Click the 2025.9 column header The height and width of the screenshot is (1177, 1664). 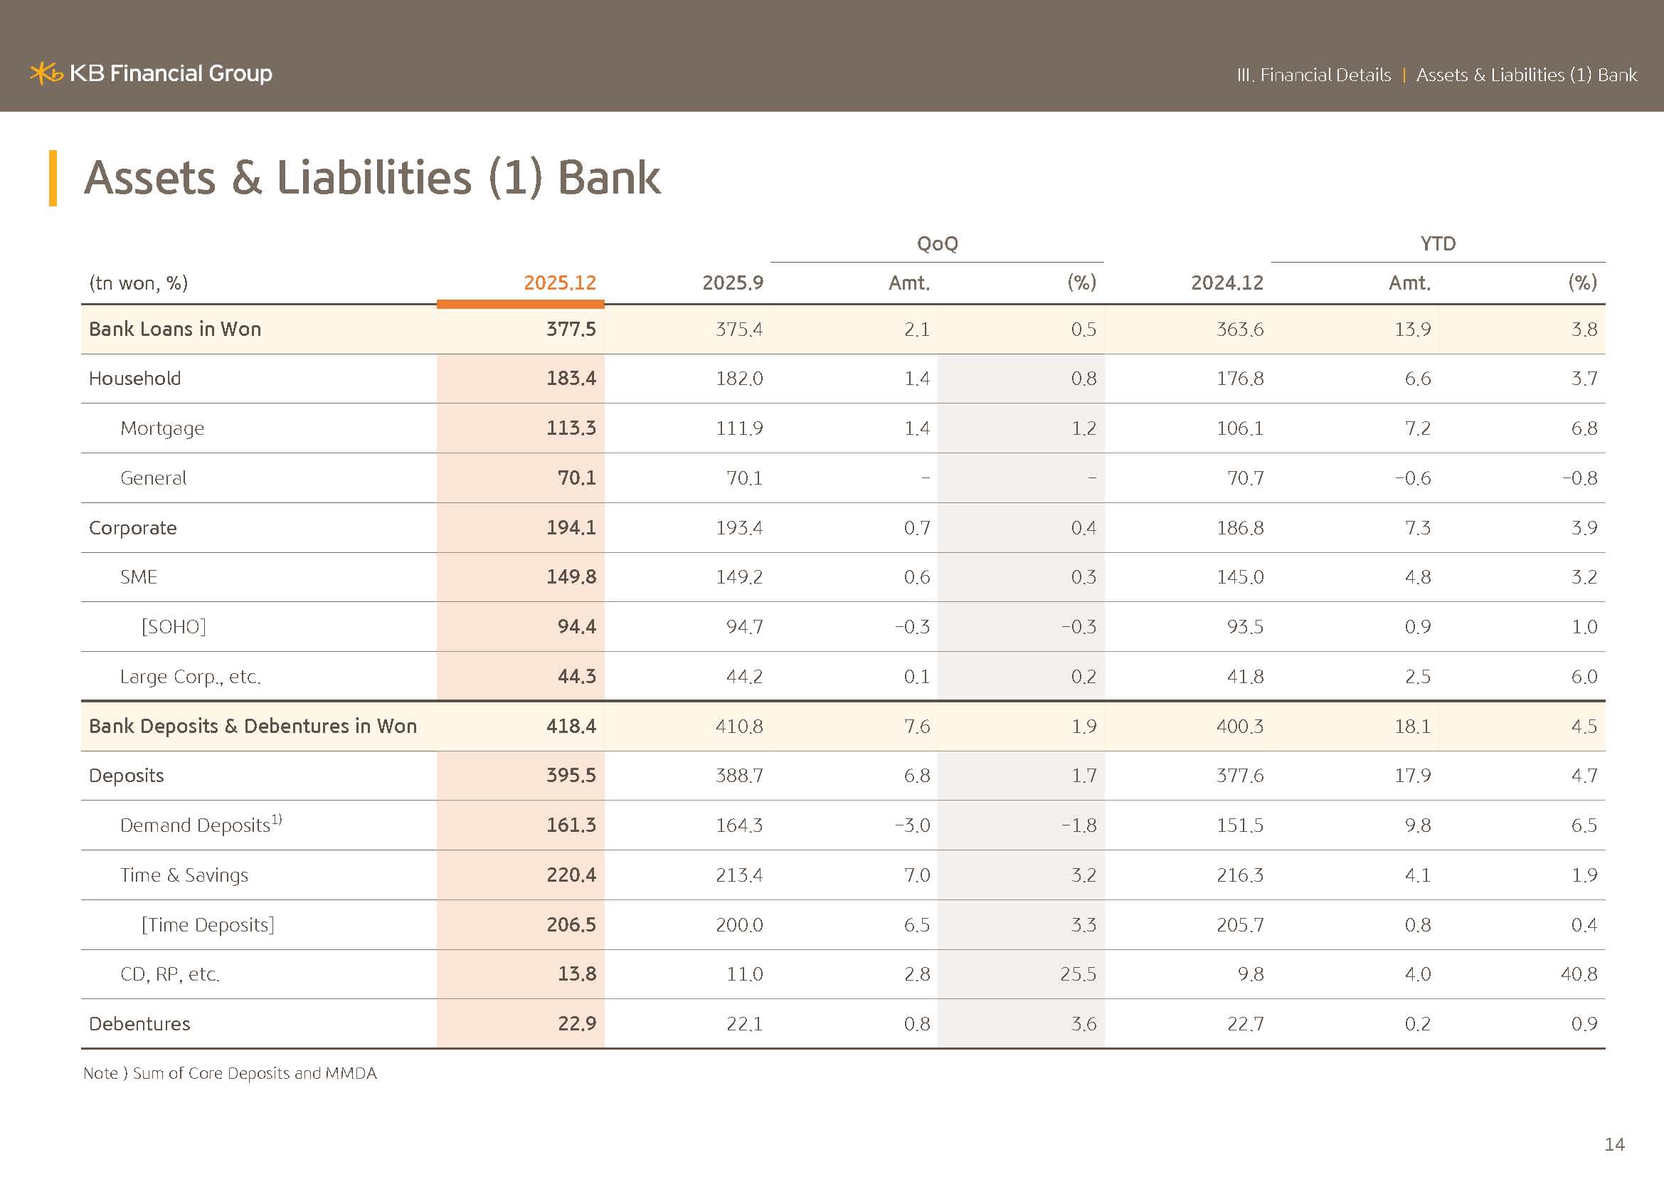[732, 283]
